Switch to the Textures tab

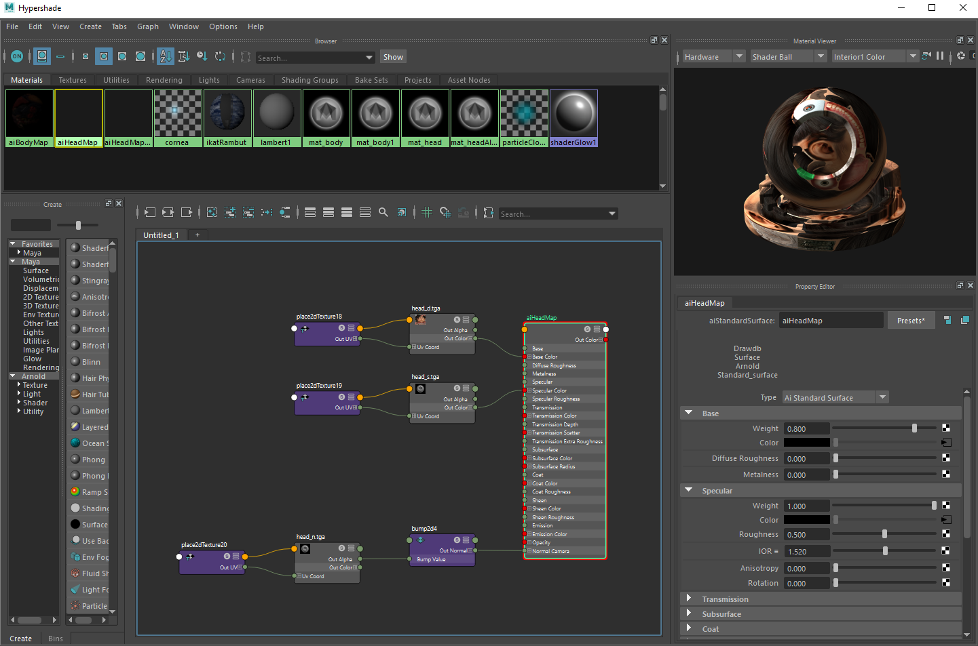pos(73,80)
